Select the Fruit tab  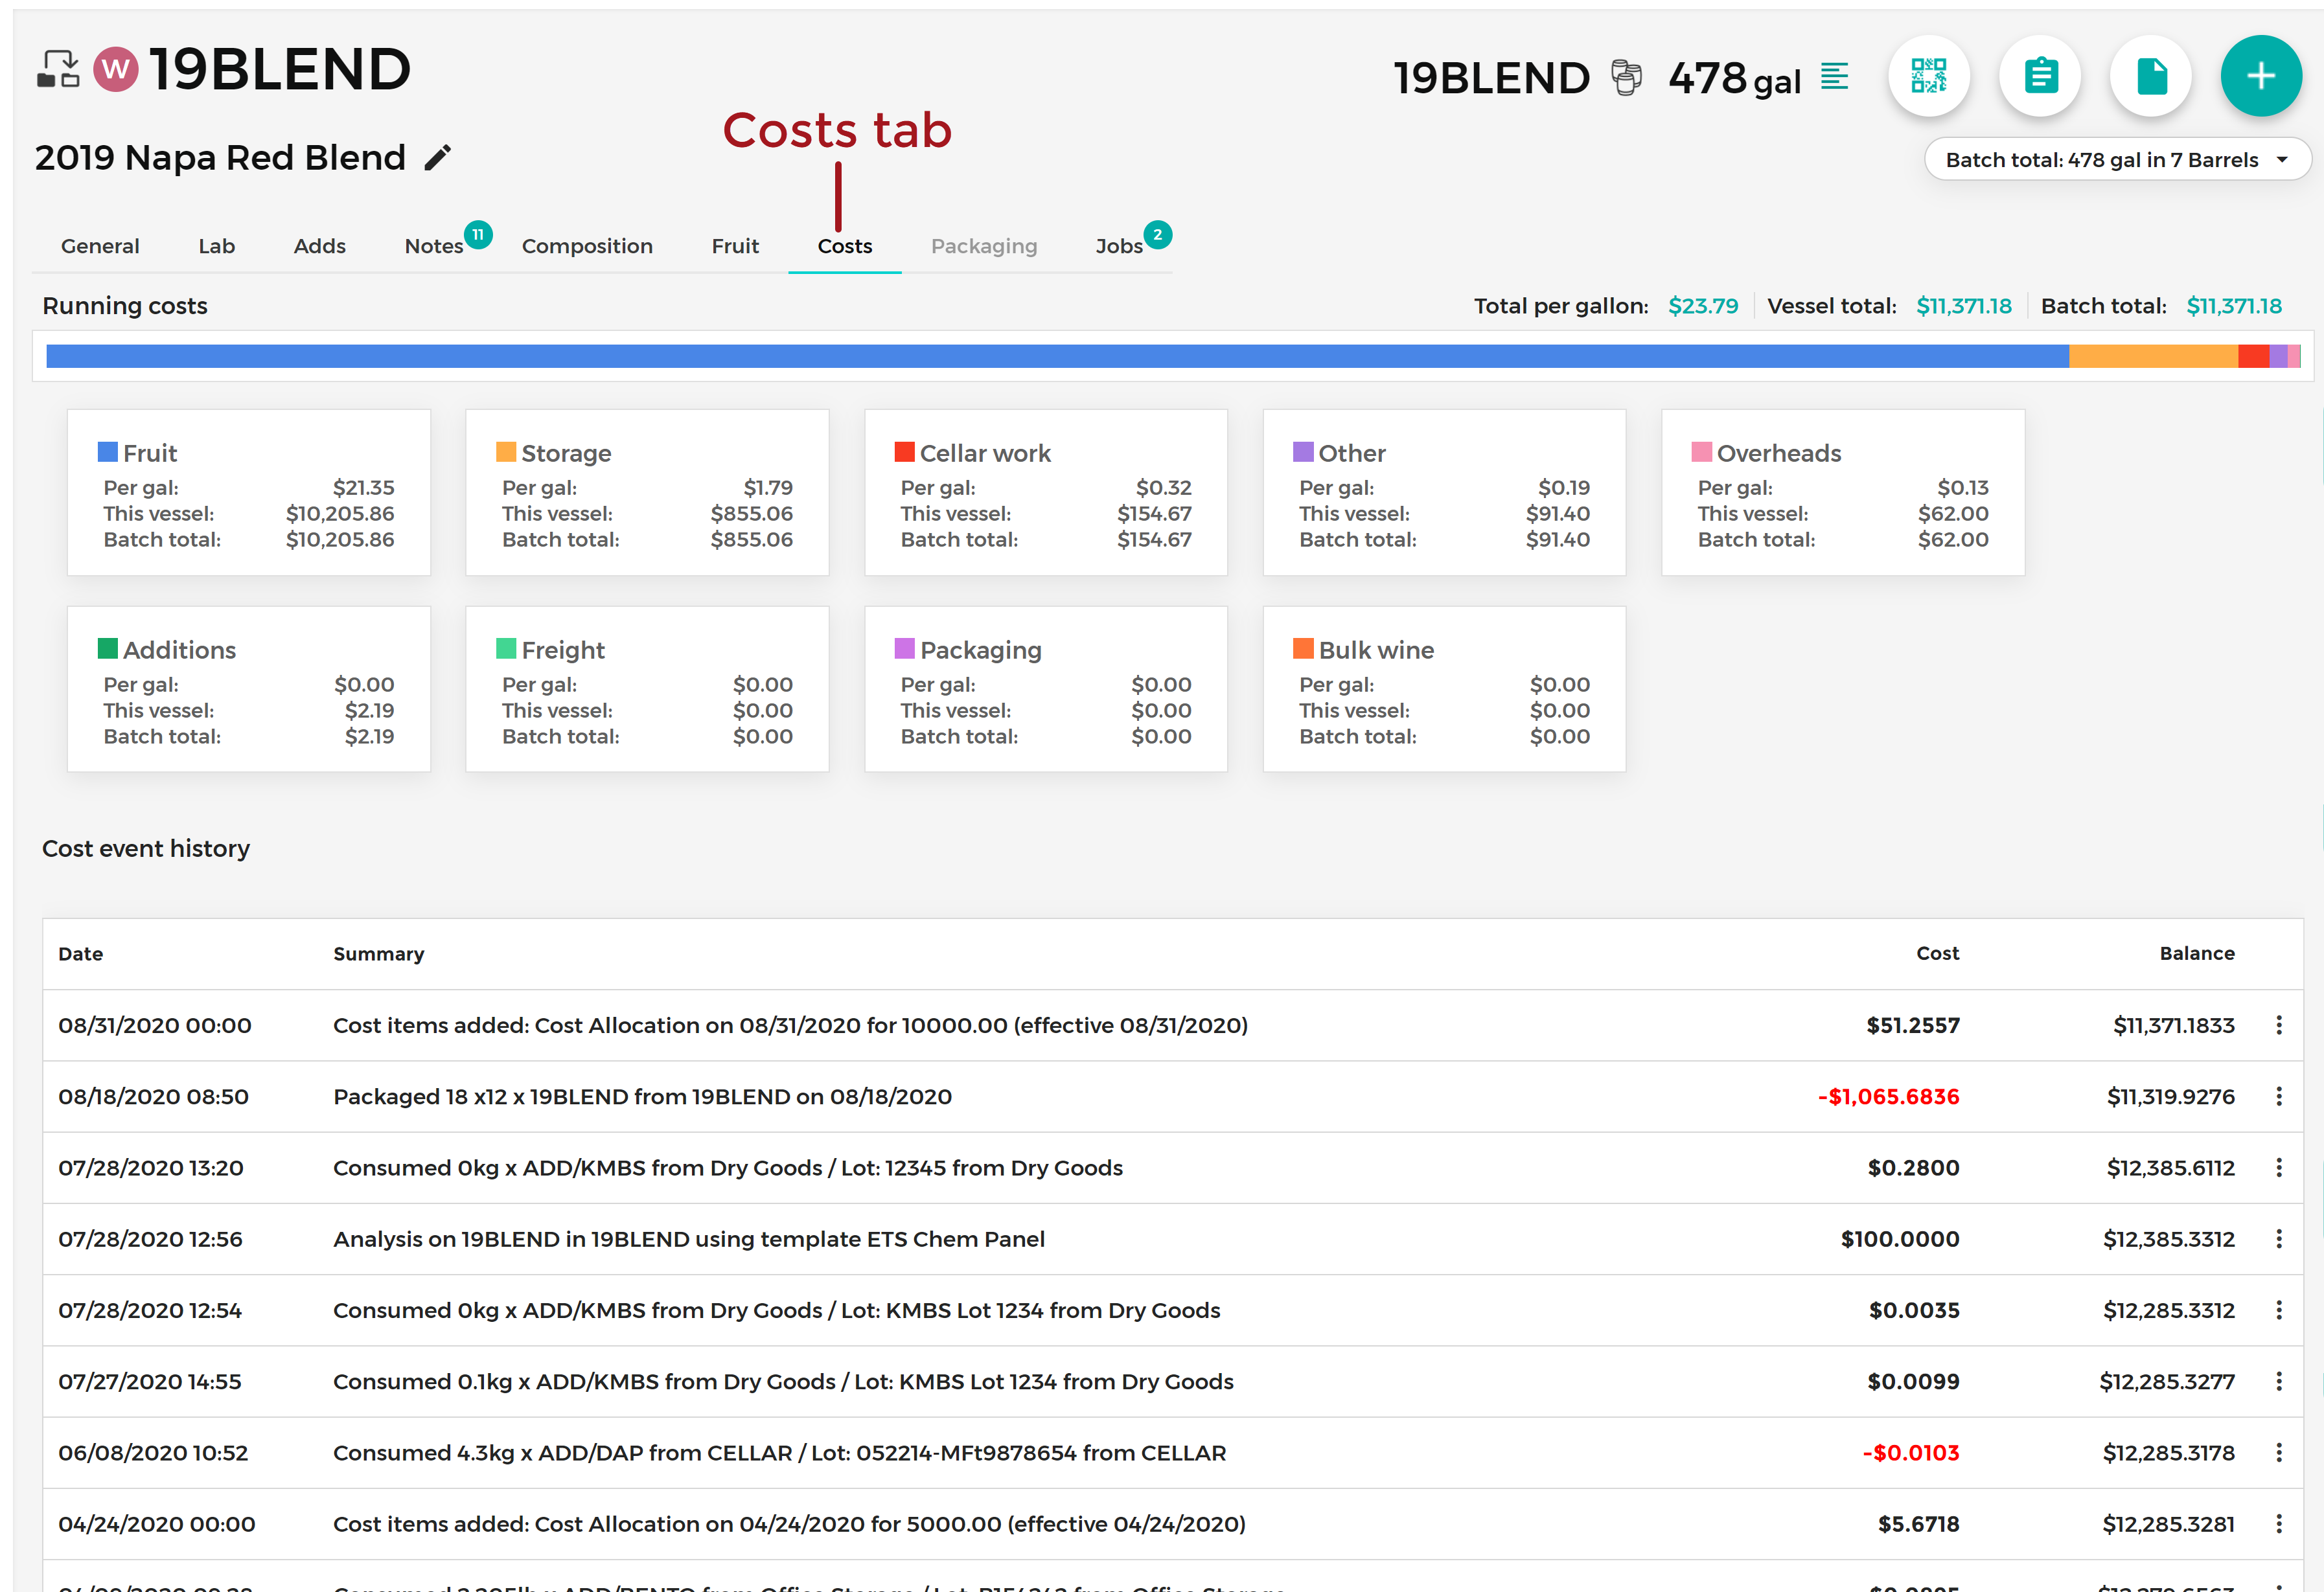(x=735, y=246)
